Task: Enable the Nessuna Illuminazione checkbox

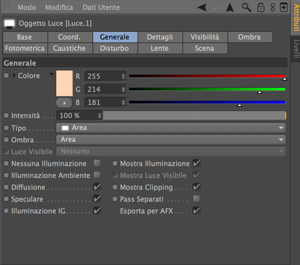Action: coord(97,163)
